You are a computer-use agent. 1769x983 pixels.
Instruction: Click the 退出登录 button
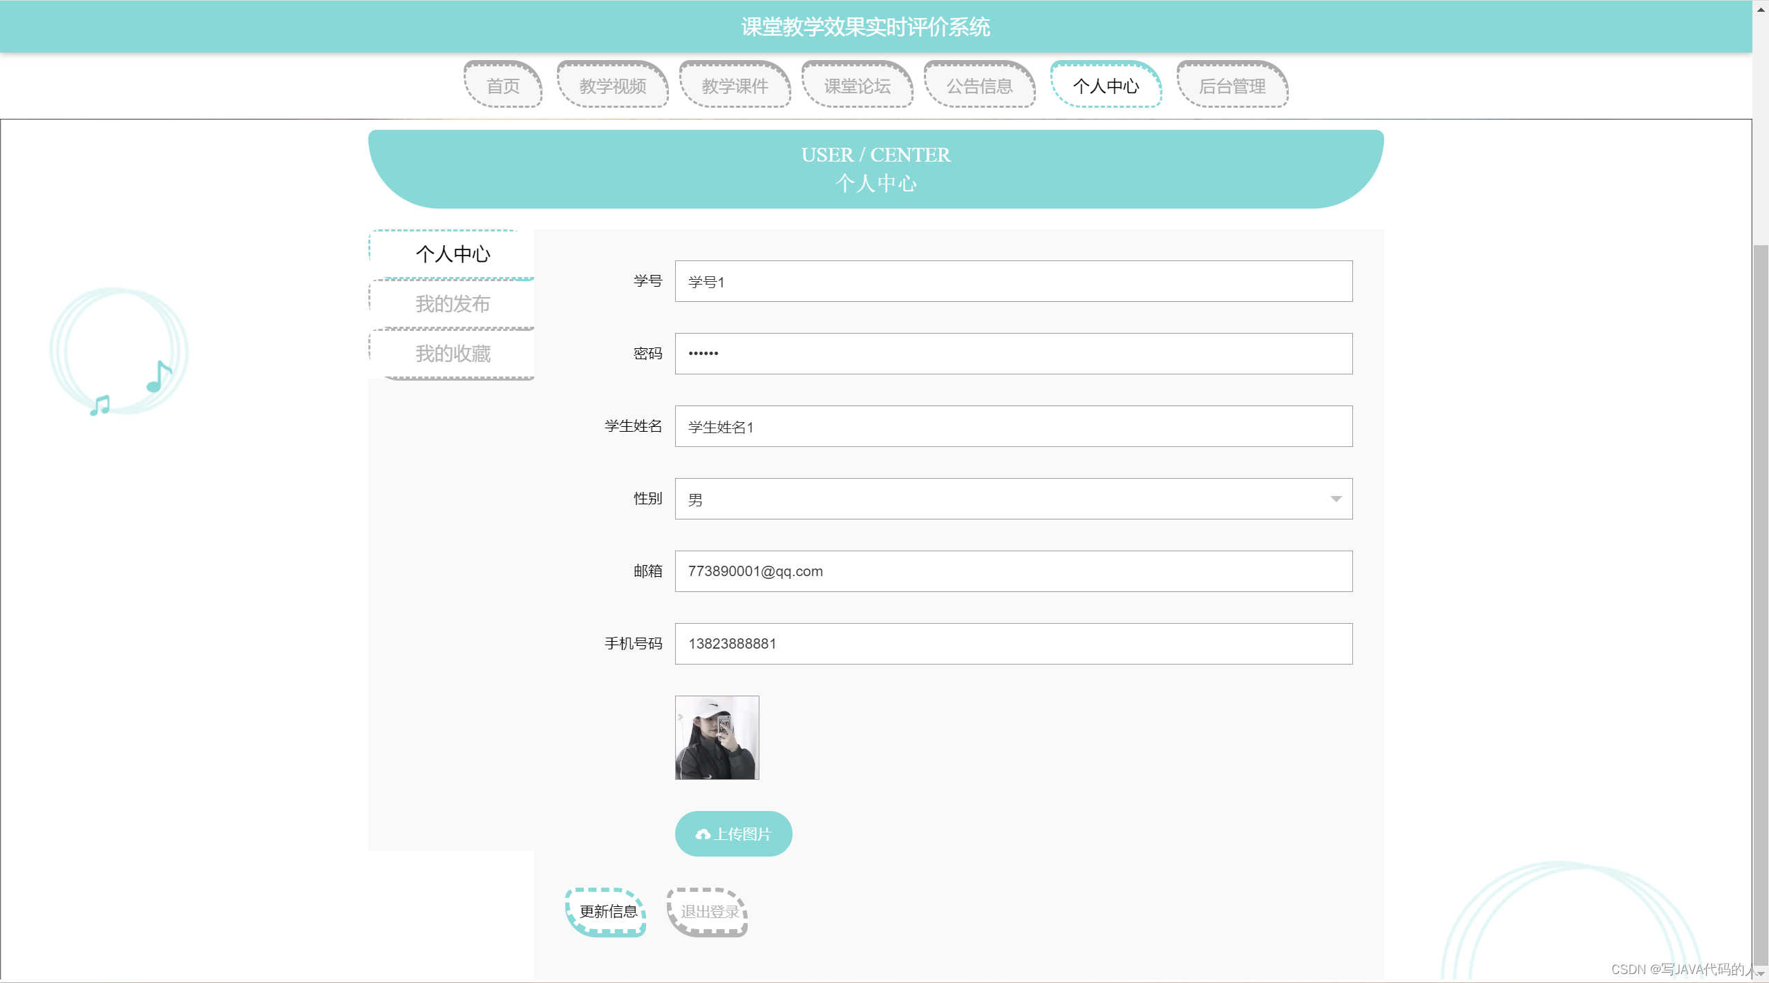tap(709, 912)
